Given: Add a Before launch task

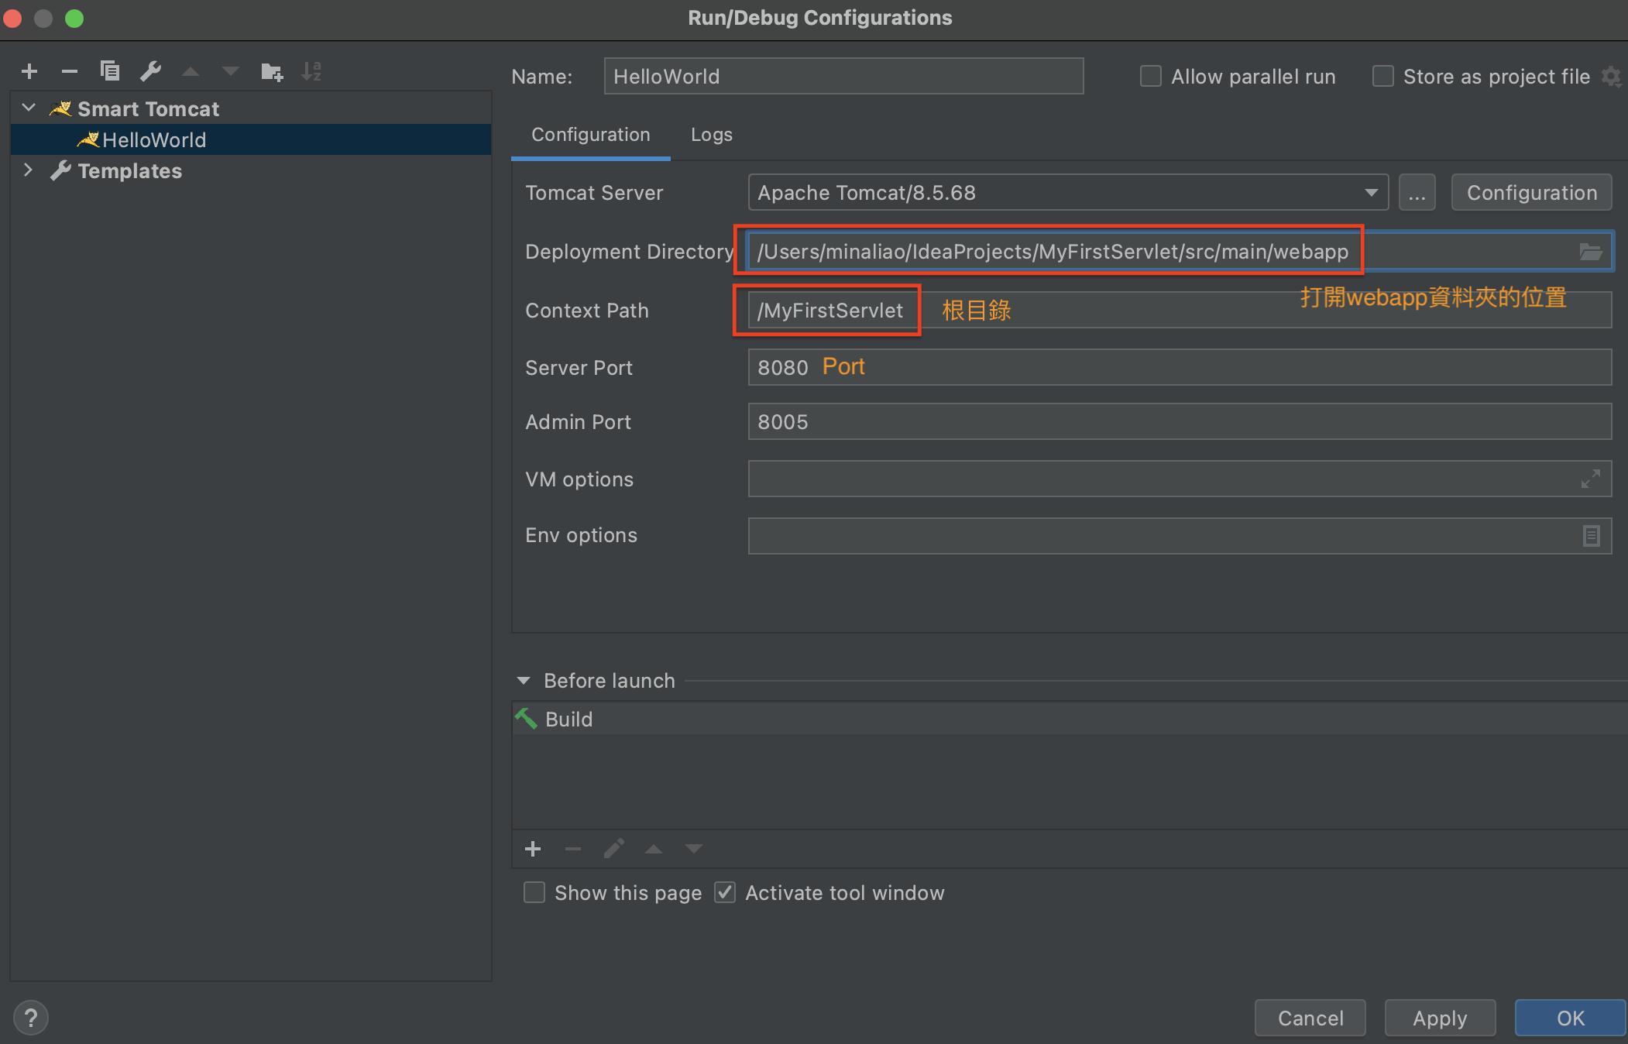Looking at the screenshot, I should click(533, 849).
